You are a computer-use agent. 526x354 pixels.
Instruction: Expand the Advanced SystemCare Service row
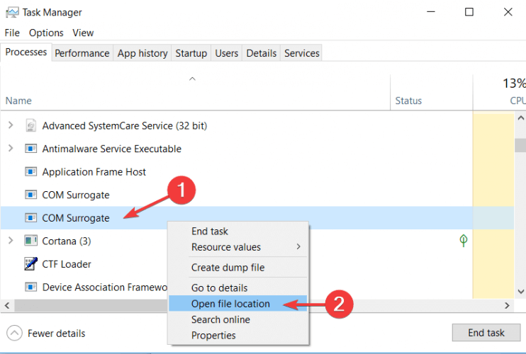11,125
